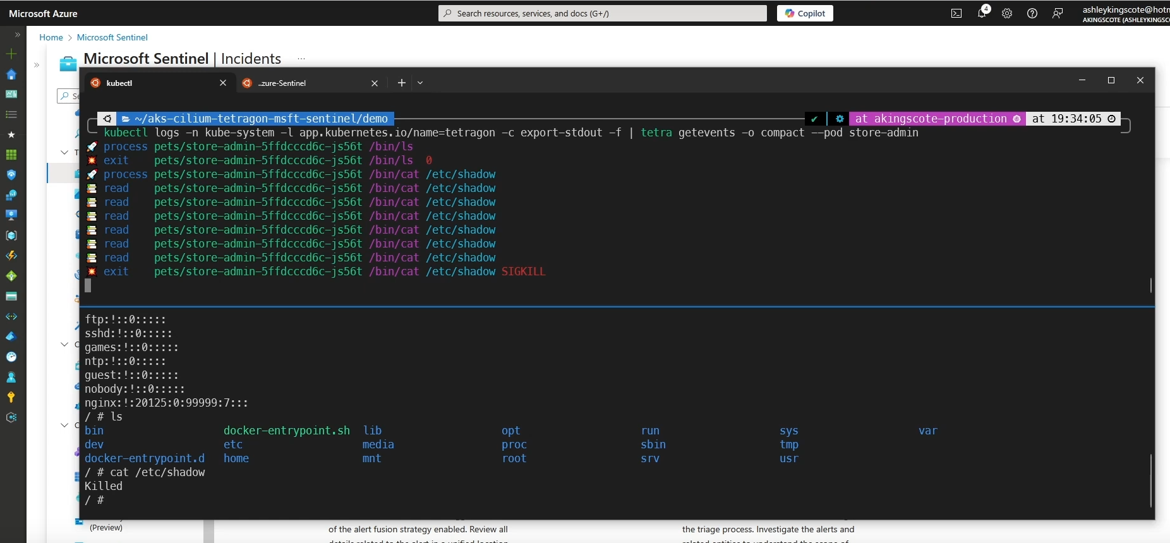Open the user person sidebar icon
The width and height of the screenshot is (1170, 543).
[x=11, y=377]
